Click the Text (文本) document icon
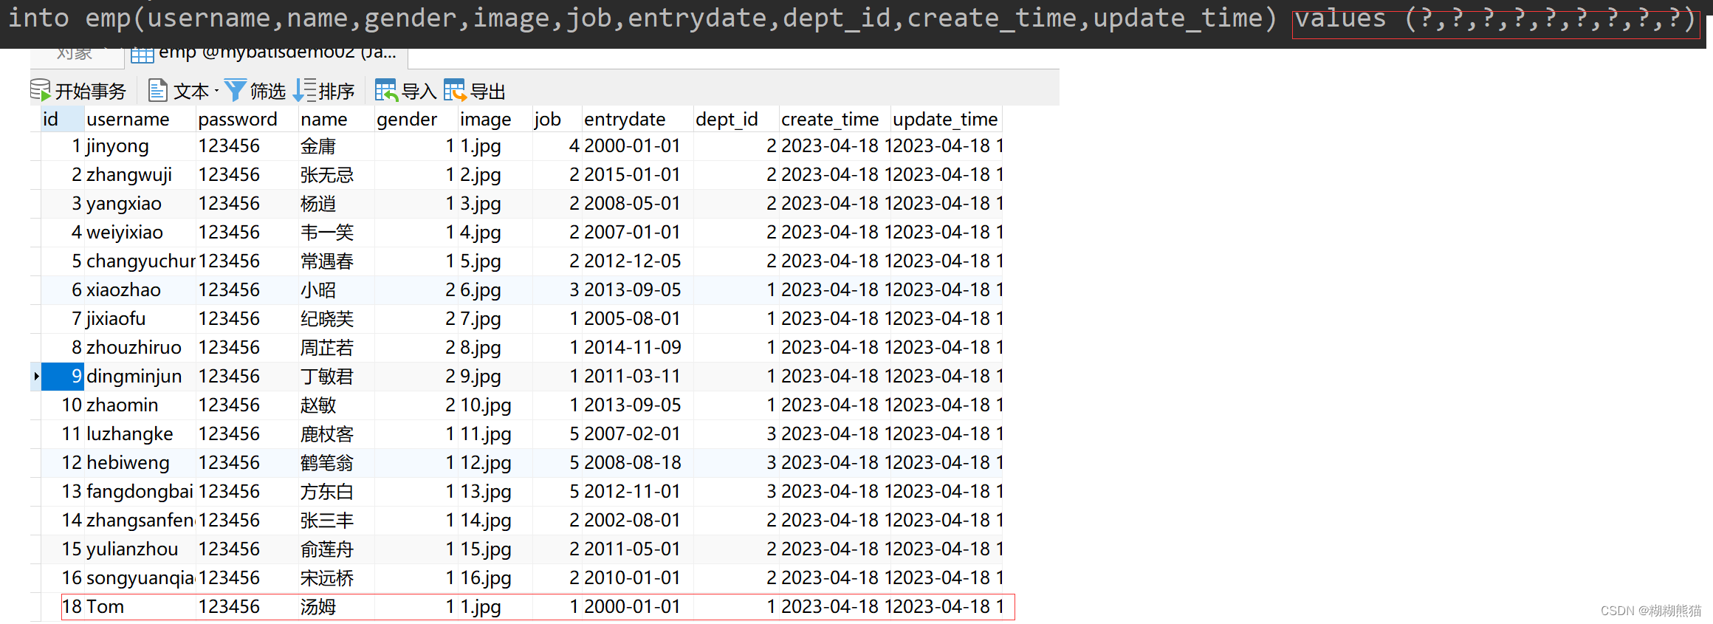1713x624 pixels. pos(157,91)
